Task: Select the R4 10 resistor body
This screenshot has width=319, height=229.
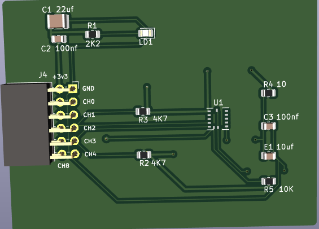Action: (x=268, y=93)
